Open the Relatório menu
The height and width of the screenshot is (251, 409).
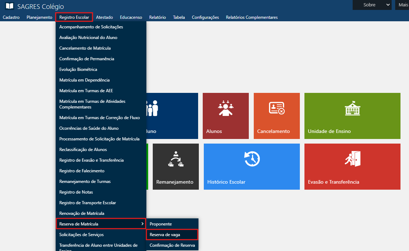[158, 17]
